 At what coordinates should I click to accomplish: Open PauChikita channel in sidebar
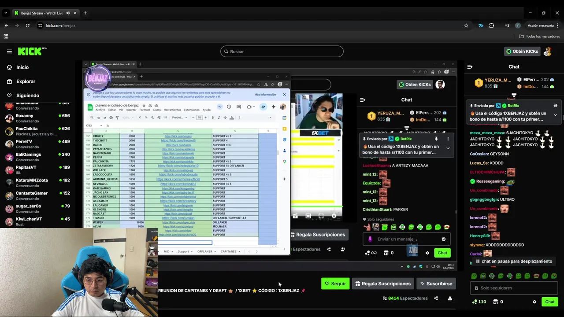pos(38,131)
